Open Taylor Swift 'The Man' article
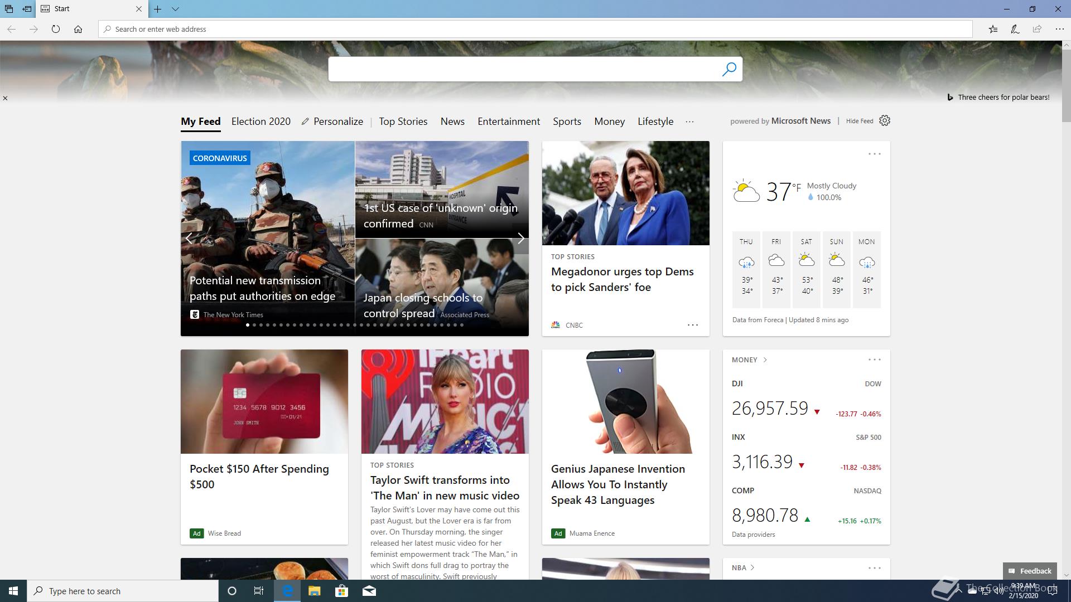The width and height of the screenshot is (1071, 602). coord(445,488)
